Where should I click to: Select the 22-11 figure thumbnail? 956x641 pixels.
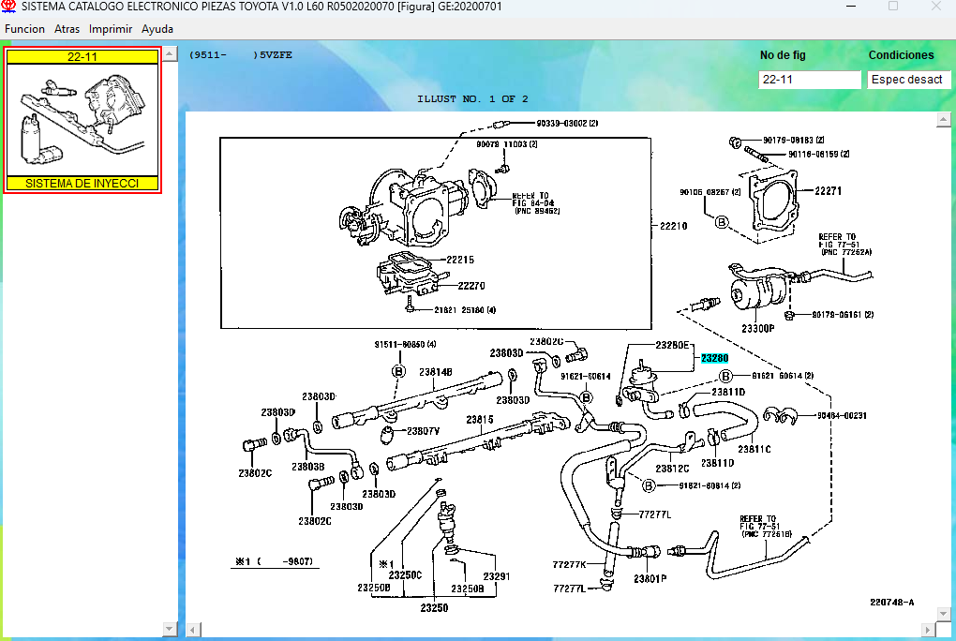pos(82,121)
